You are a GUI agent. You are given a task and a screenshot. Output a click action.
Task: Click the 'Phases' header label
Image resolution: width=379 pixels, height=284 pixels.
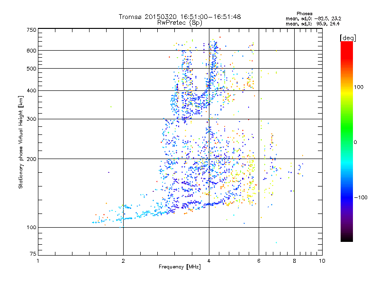(x=305, y=14)
